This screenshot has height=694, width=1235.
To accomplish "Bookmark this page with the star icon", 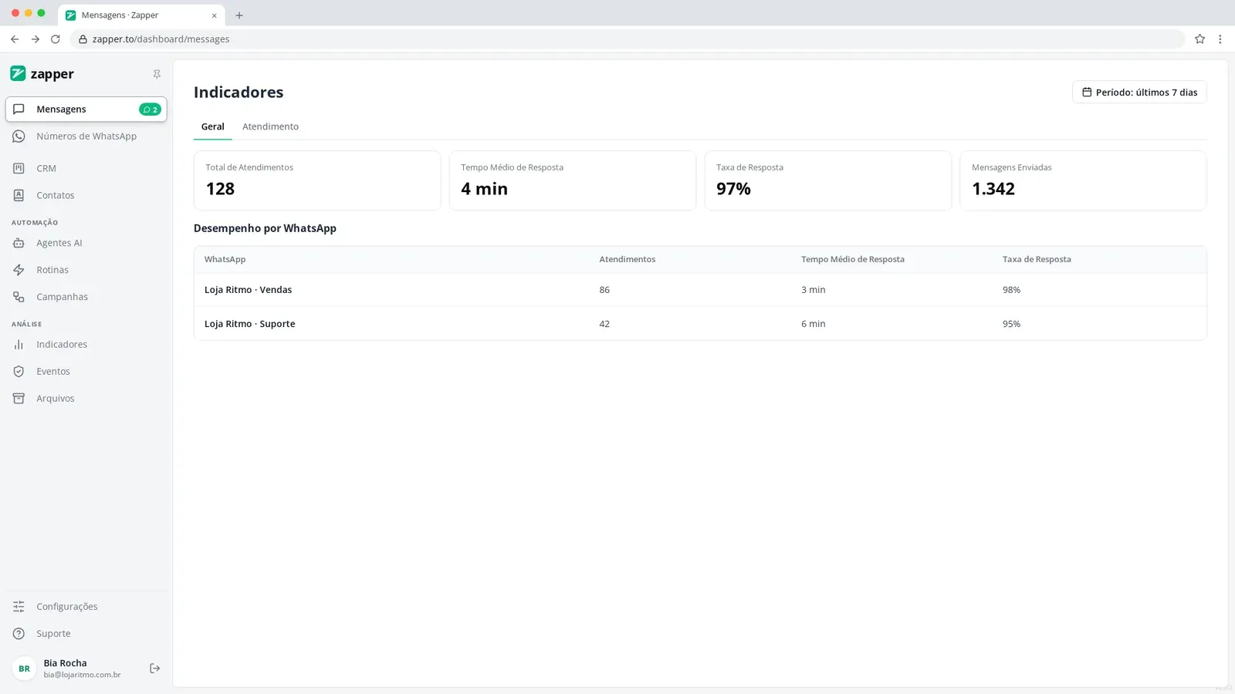I will [x=1199, y=39].
